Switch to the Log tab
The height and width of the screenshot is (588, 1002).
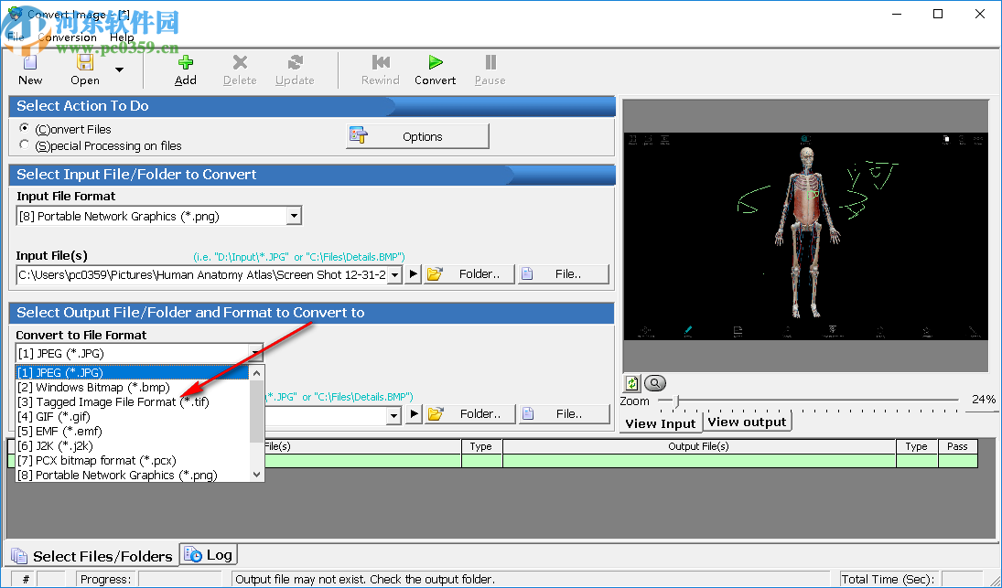coord(208,554)
